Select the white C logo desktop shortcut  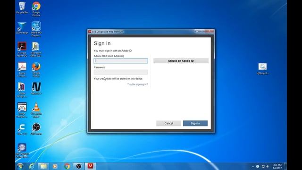point(22,129)
